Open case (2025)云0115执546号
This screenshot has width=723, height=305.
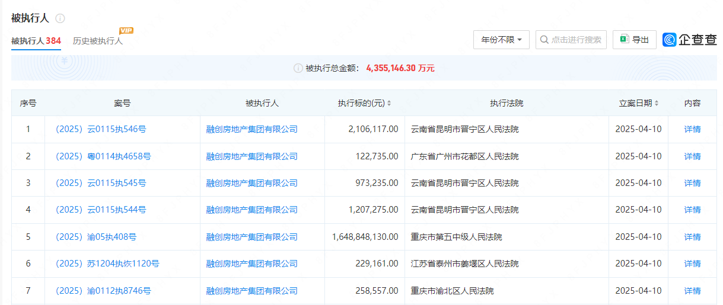pyautogui.click(x=101, y=129)
